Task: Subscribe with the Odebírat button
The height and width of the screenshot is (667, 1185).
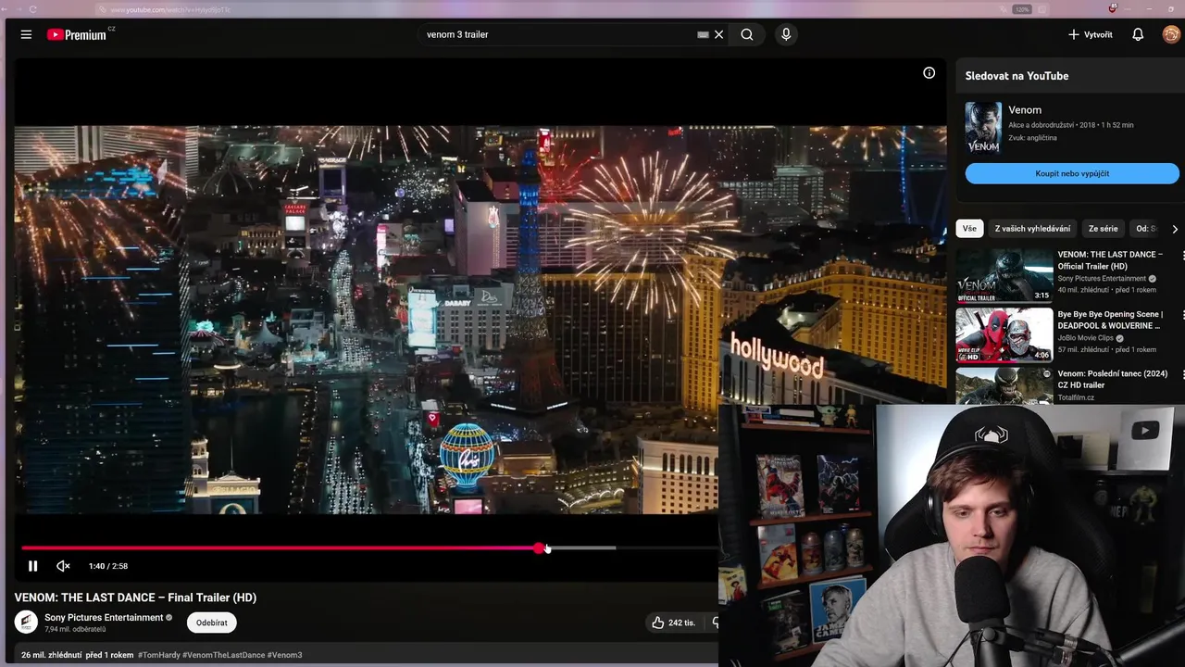Action: (x=212, y=623)
